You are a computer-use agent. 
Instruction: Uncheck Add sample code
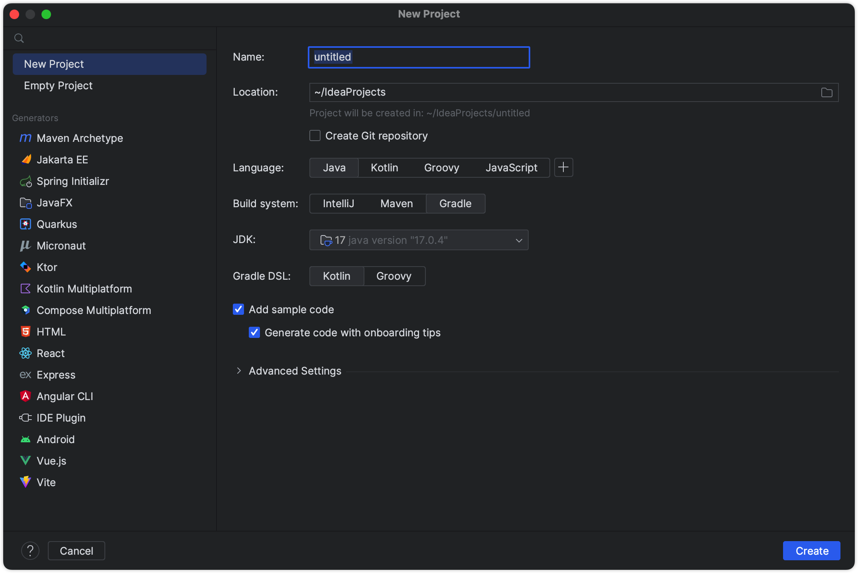point(238,310)
